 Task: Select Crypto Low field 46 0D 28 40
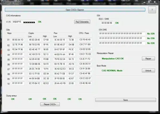click(35, 40)
